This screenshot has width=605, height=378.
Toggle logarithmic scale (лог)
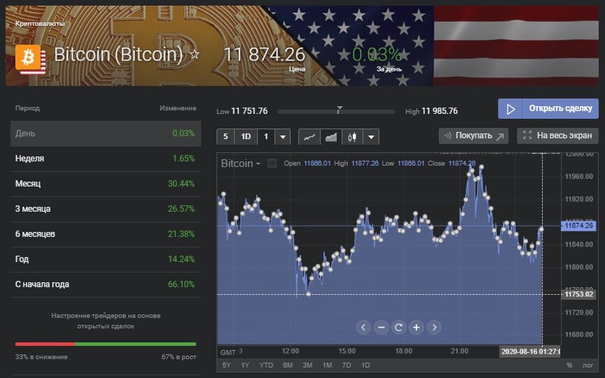pyautogui.click(x=589, y=365)
